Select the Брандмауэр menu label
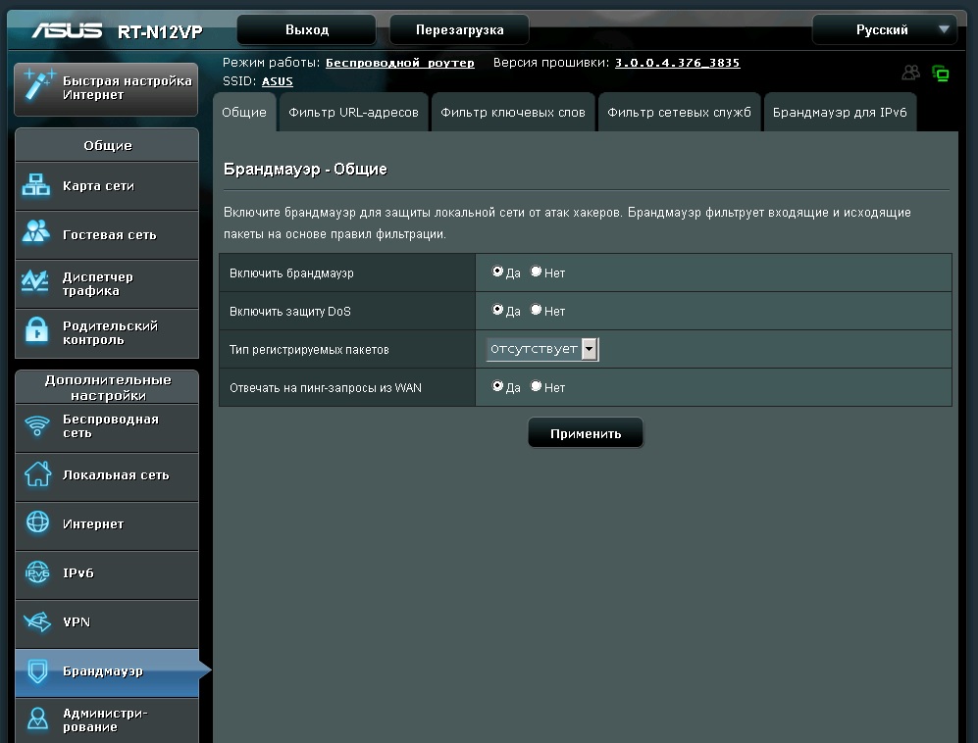Image resolution: width=978 pixels, height=743 pixels. point(103,671)
